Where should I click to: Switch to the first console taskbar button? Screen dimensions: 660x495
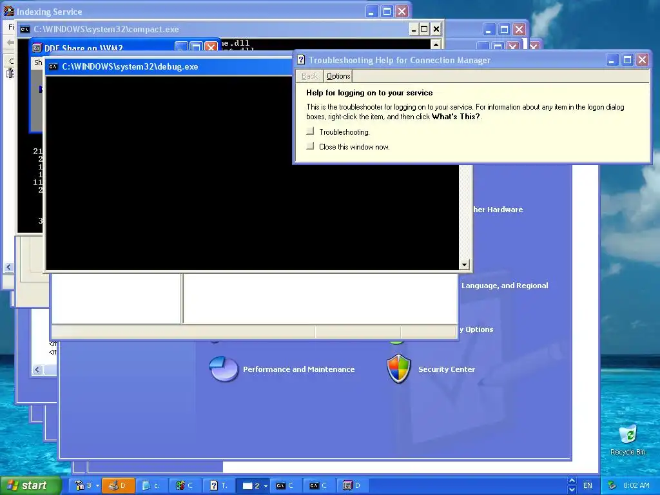[286, 485]
